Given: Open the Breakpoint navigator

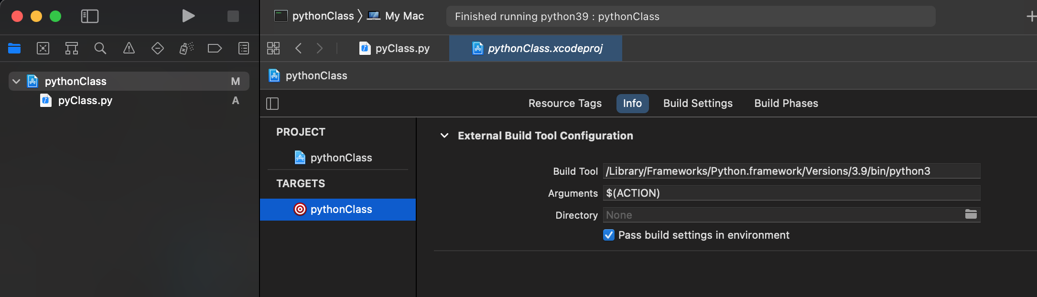Looking at the screenshot, I should pos(215,48).
